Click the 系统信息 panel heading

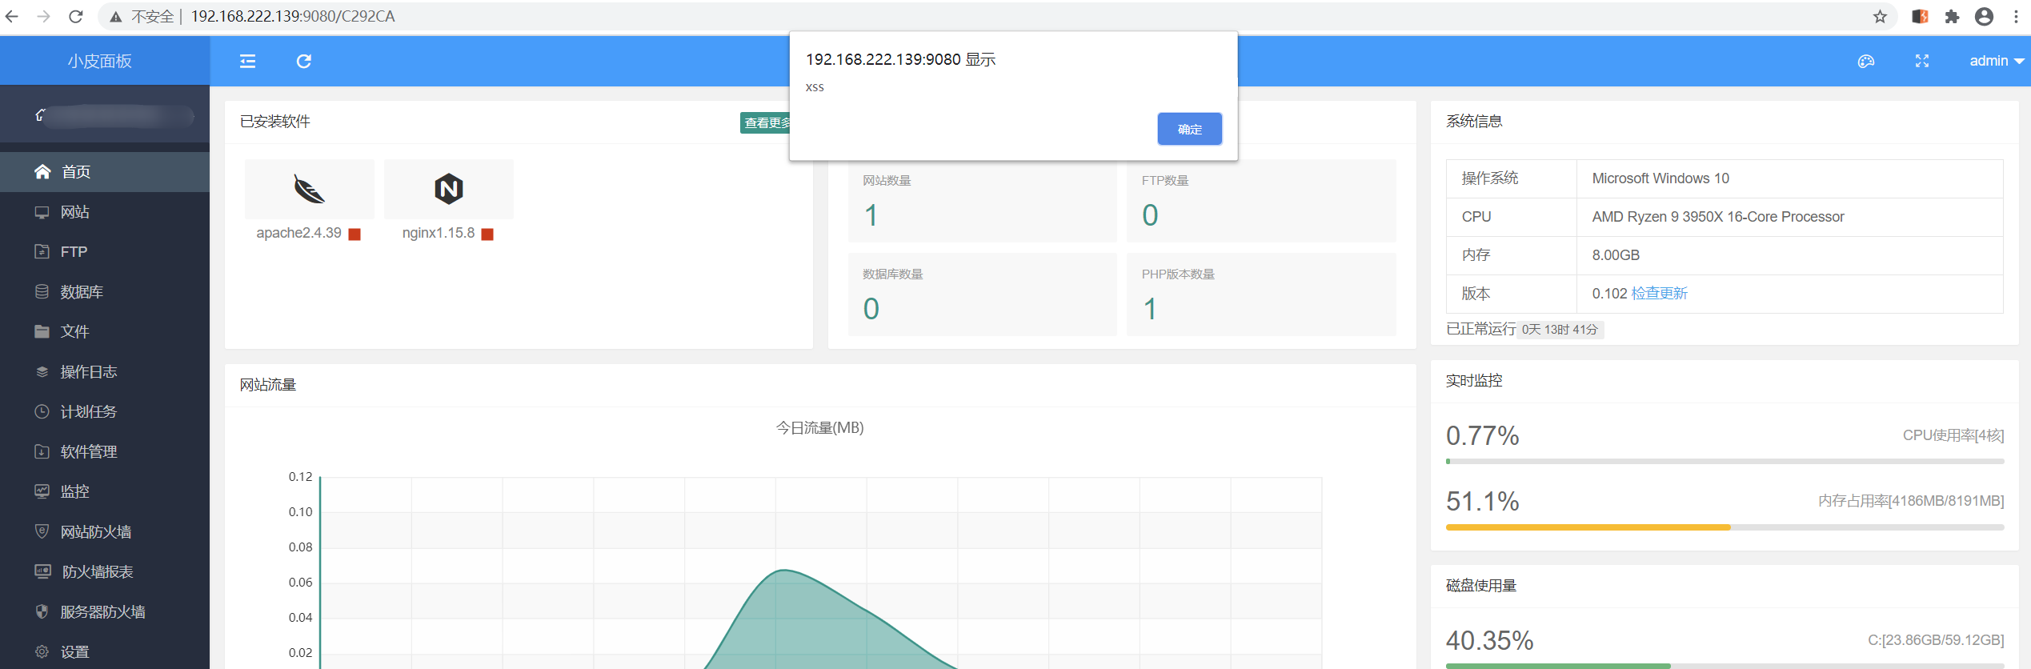(x=1474, y=122)
